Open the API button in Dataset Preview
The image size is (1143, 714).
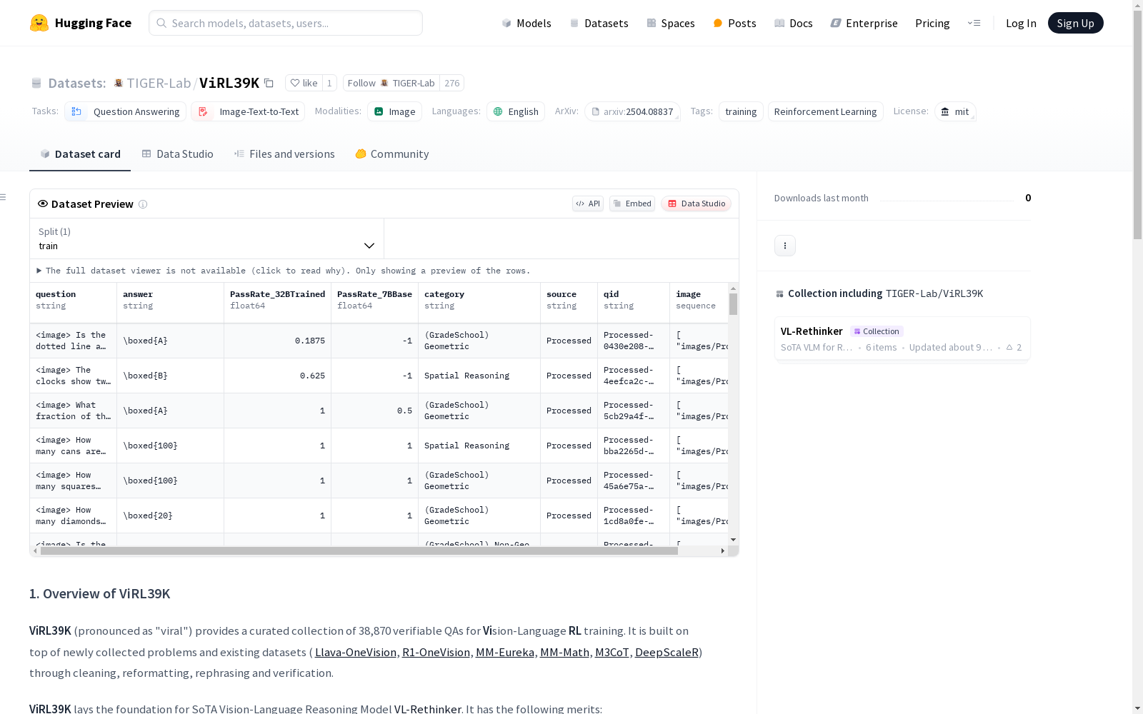point(588,203)
